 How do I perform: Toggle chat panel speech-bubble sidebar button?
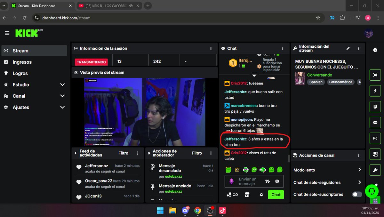click(x=375, y=123)
